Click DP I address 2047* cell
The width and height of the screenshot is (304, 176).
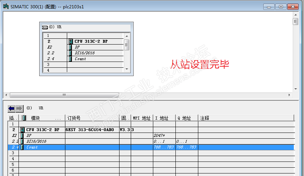click(x=165, y=135)
